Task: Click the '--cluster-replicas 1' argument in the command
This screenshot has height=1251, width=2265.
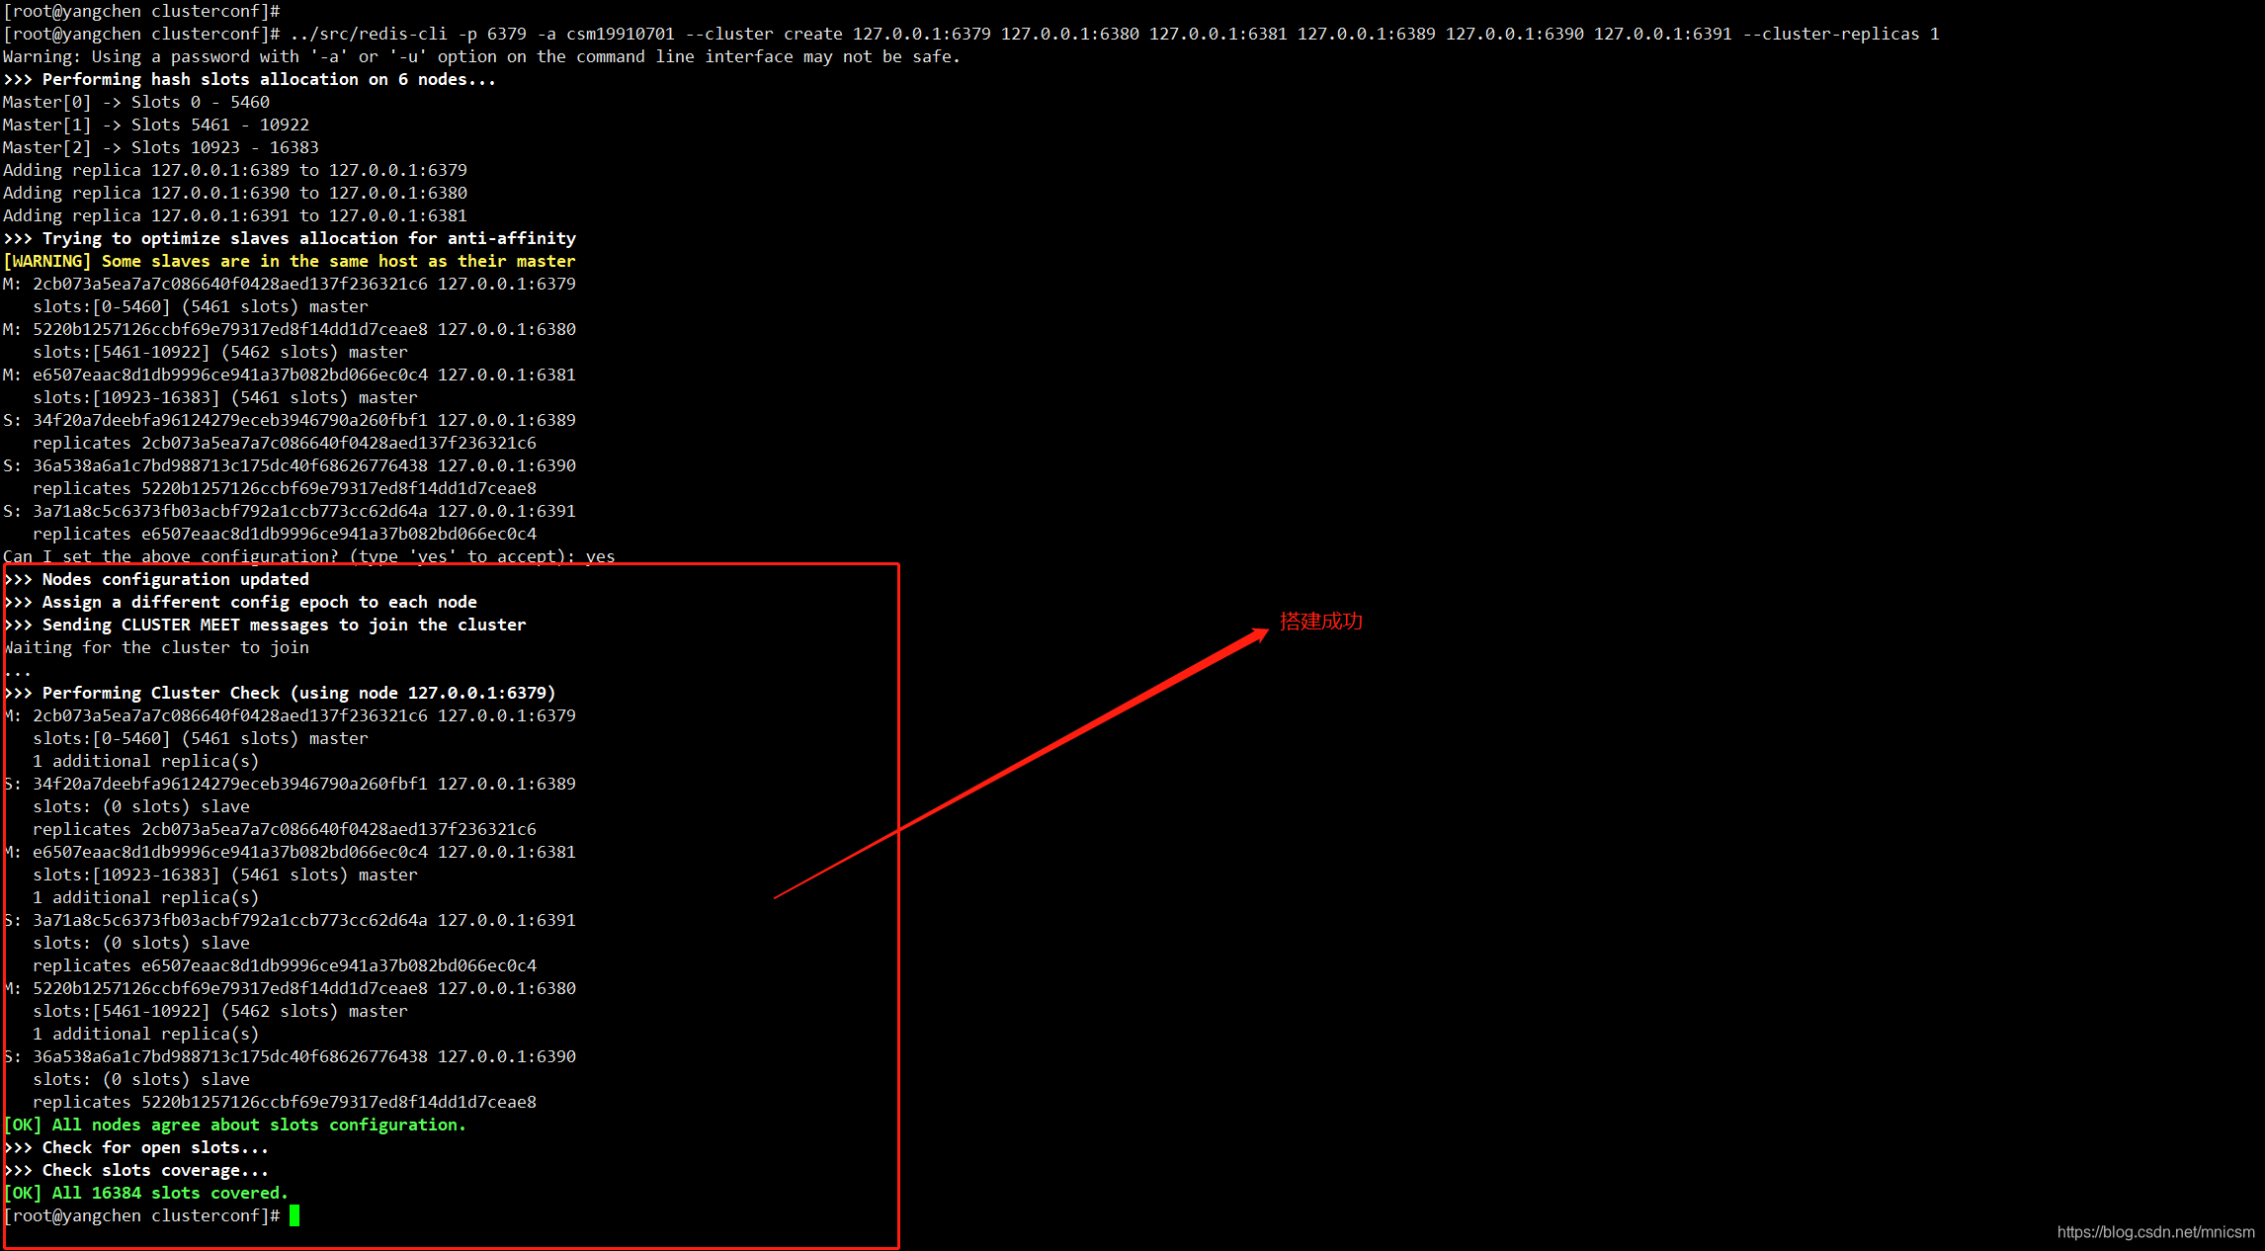Action: (1841, 34)
